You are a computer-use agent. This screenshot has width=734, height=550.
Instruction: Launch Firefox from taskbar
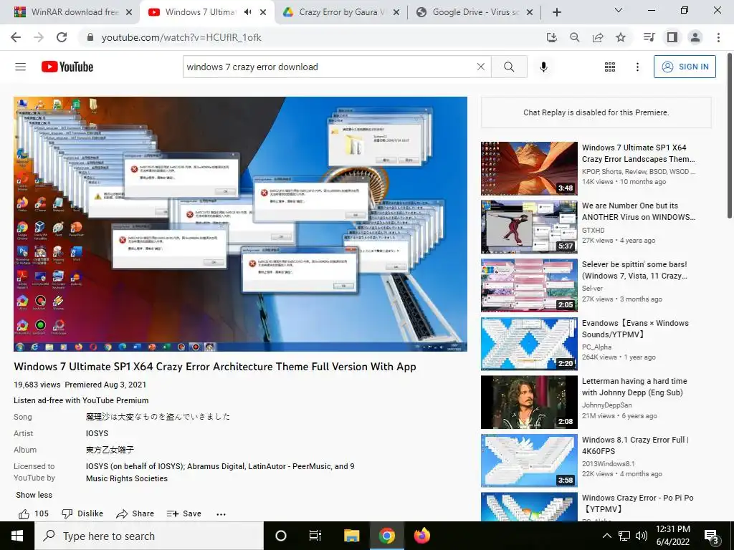(422, 536)
